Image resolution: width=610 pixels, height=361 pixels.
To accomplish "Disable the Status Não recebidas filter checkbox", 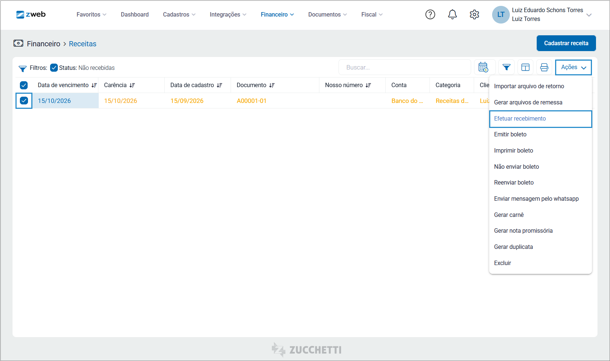I will click(x=54, y=68).
